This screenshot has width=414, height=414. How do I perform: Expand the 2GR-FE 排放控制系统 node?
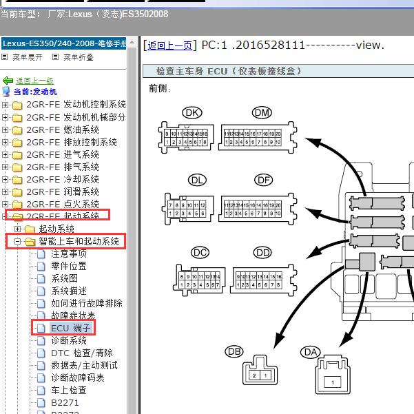5,142
